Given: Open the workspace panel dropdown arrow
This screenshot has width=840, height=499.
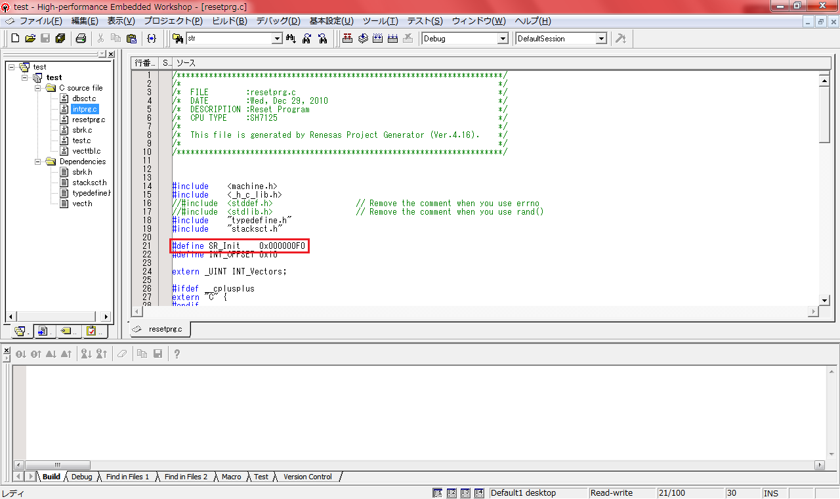Looking at the screenshot, I should click(101, 54).
